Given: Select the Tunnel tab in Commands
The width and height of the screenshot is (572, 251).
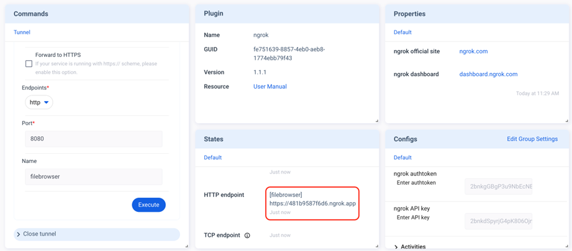Looking at the screenshot, I should [22, 32].
